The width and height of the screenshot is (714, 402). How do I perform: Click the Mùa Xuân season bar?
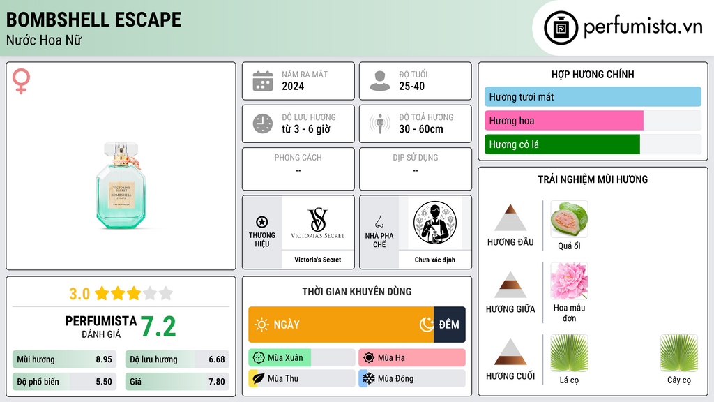pos(302,358)
